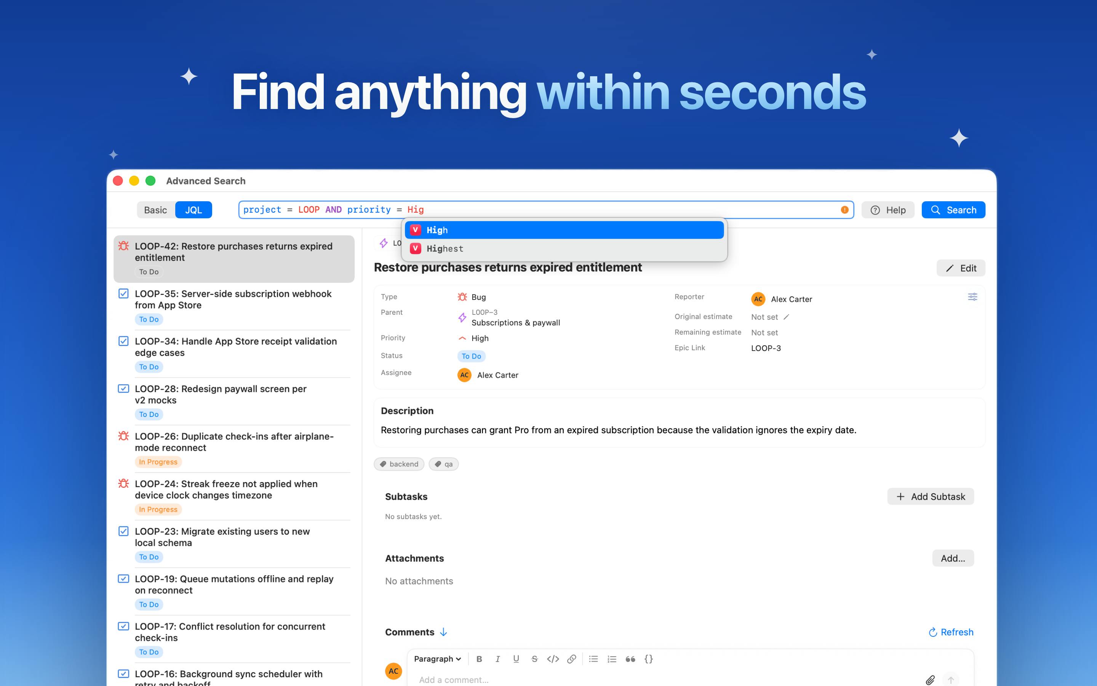Screen dimensions: 1097x686
Task: Toggle underline formatting in comment editor
Action: pyautogui.click(x=516, y=659)
